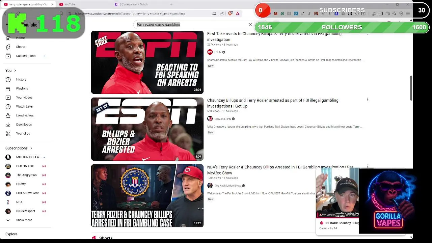
Task: Click the NBA on ESPN channel avatar
Action: 210,119
